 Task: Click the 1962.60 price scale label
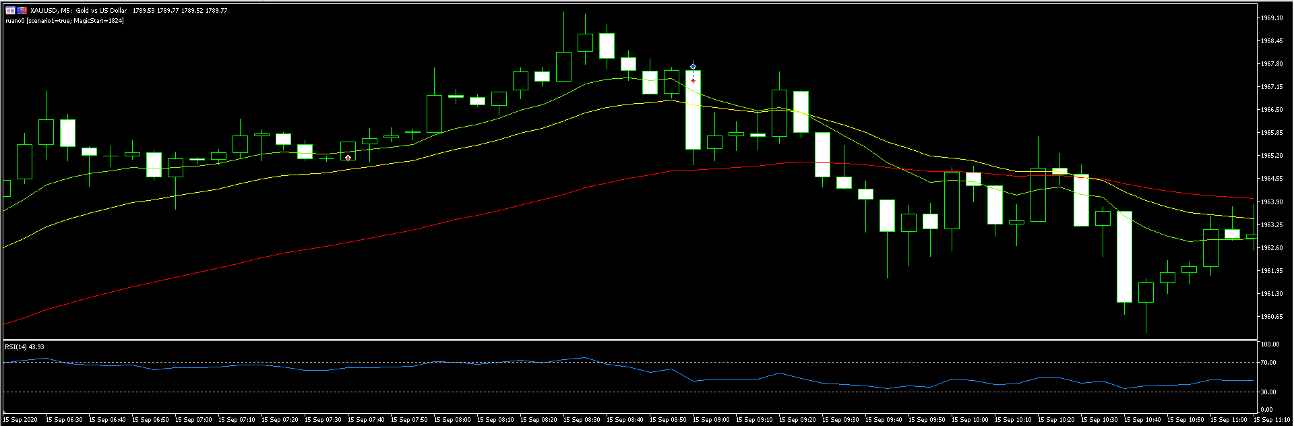point(1272,248)
